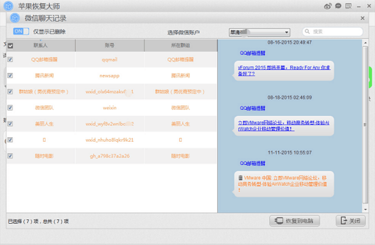
Task: Uncheck the 群姑娘 row checkbox
Action: (10, 92)
